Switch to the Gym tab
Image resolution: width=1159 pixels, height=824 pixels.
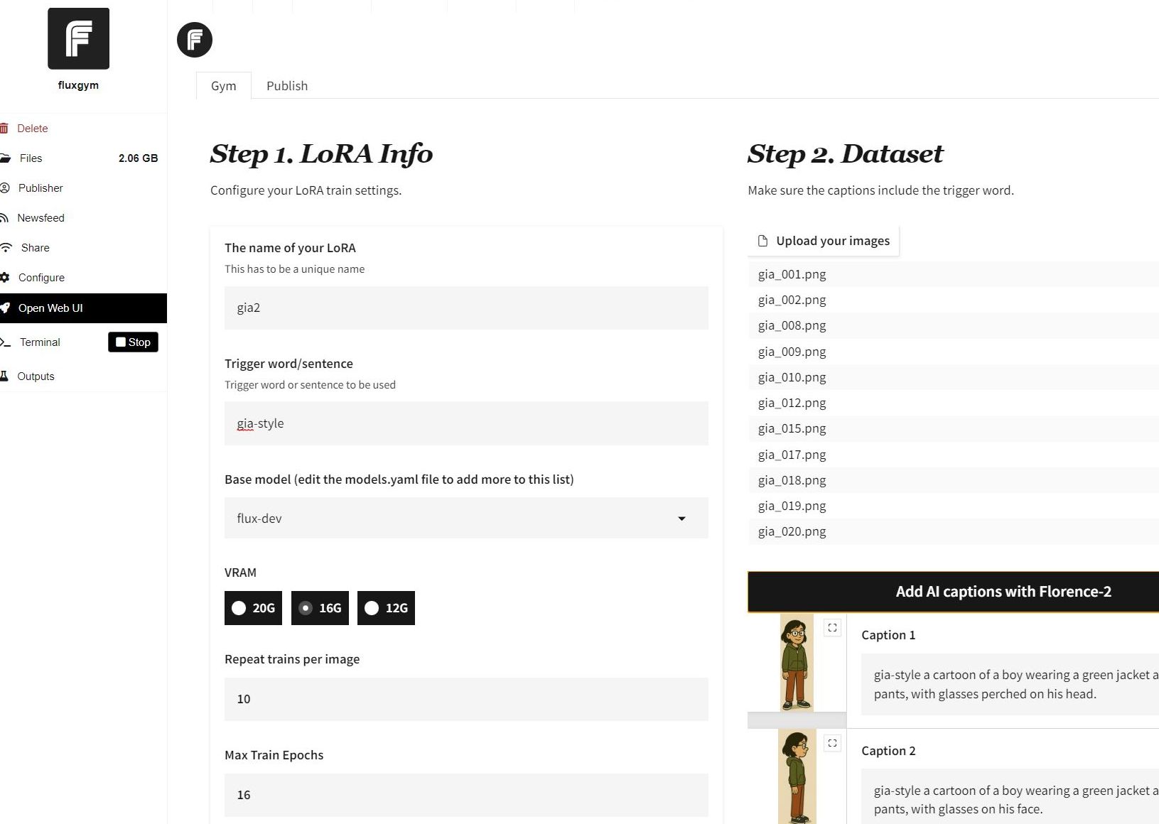click(223, 86)
